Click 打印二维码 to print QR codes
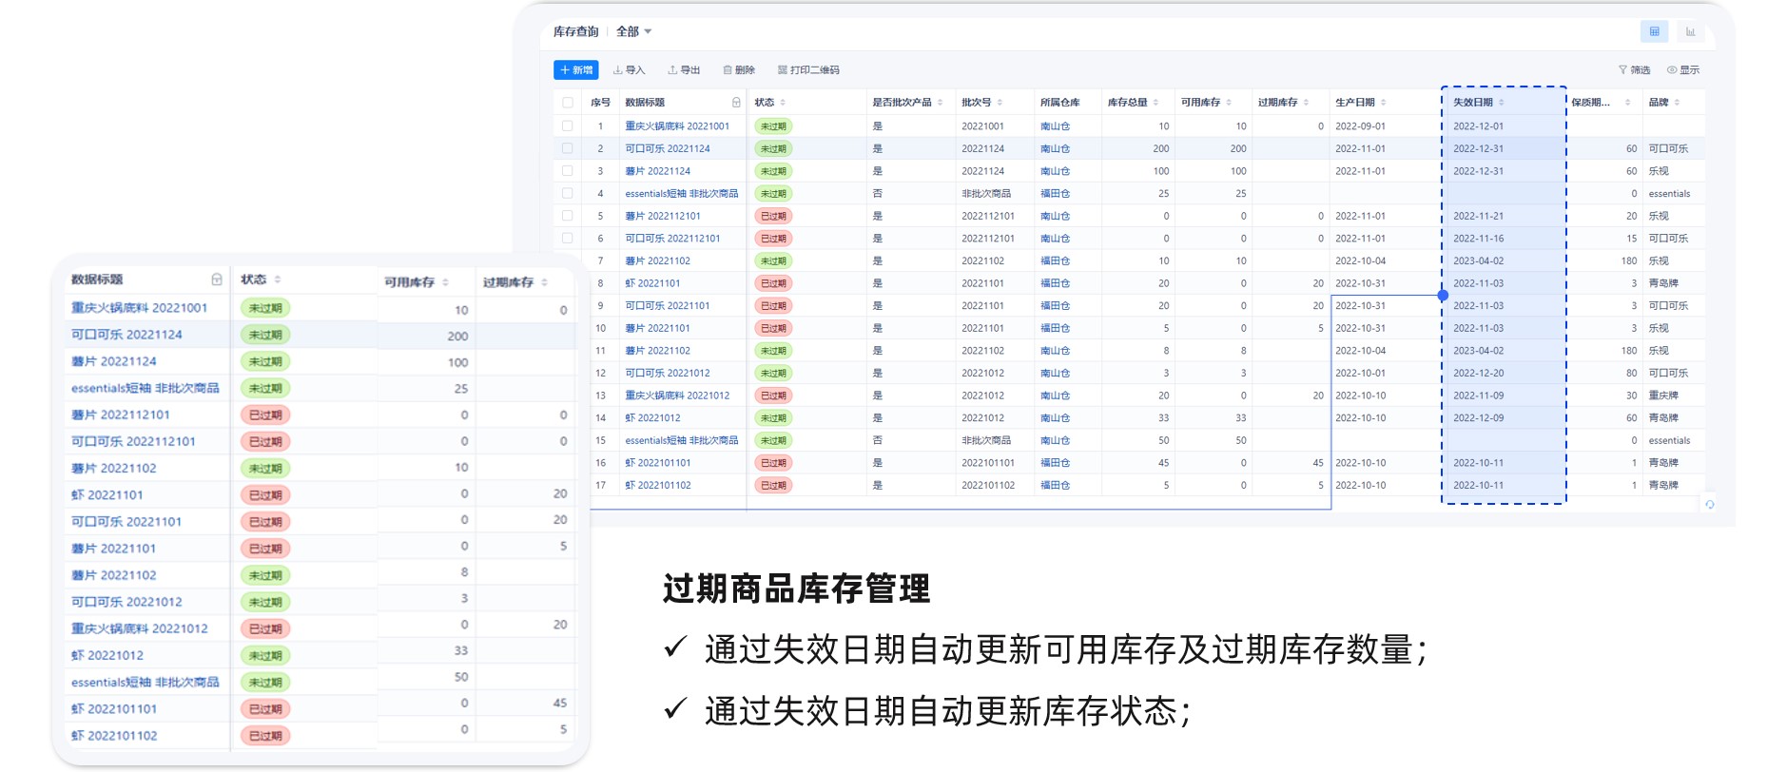The width and height of the screenshot is (1767, 772). click(x=808, y=70)
